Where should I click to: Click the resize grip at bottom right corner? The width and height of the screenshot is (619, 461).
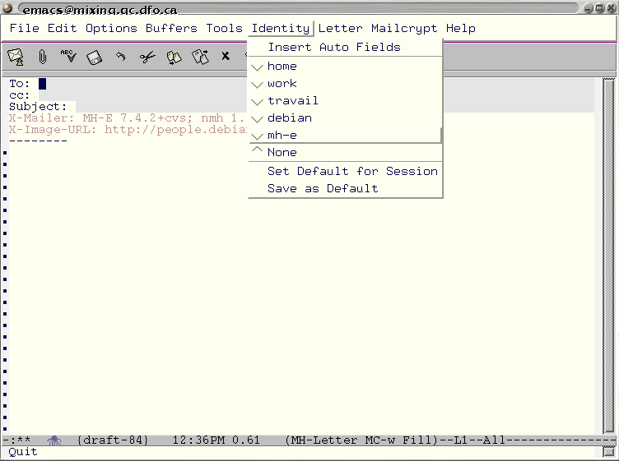[x=608, y=451]
